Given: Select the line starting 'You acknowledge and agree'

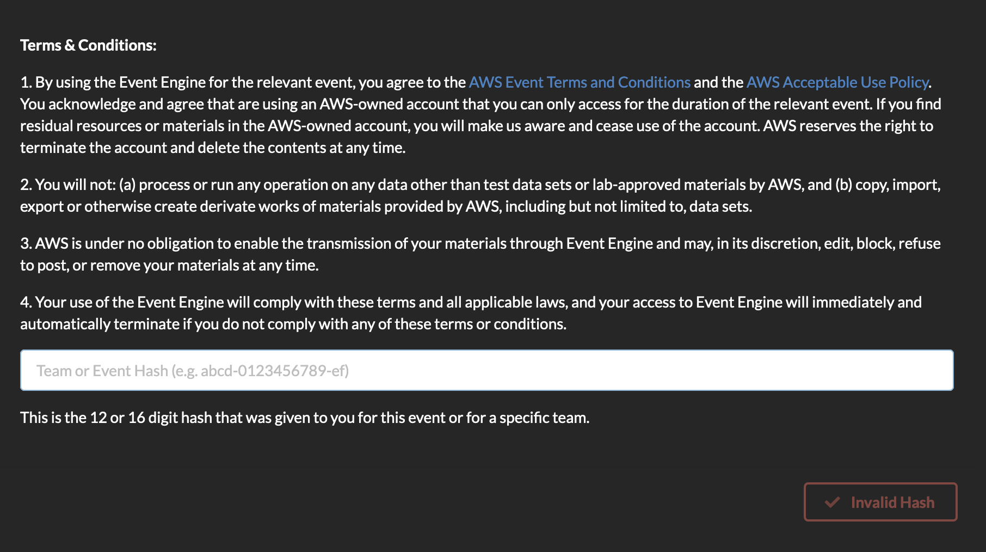Looking at the screenshot, I should tap(480, 104).
